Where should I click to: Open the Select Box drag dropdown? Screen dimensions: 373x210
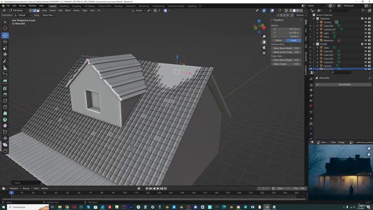pos(48,15)
